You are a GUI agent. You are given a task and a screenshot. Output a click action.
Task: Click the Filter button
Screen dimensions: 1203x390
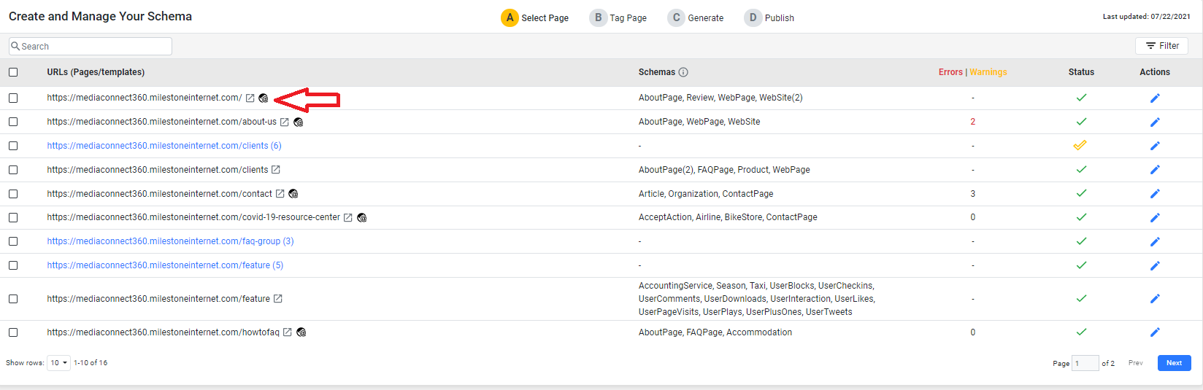click(1162, 46)
